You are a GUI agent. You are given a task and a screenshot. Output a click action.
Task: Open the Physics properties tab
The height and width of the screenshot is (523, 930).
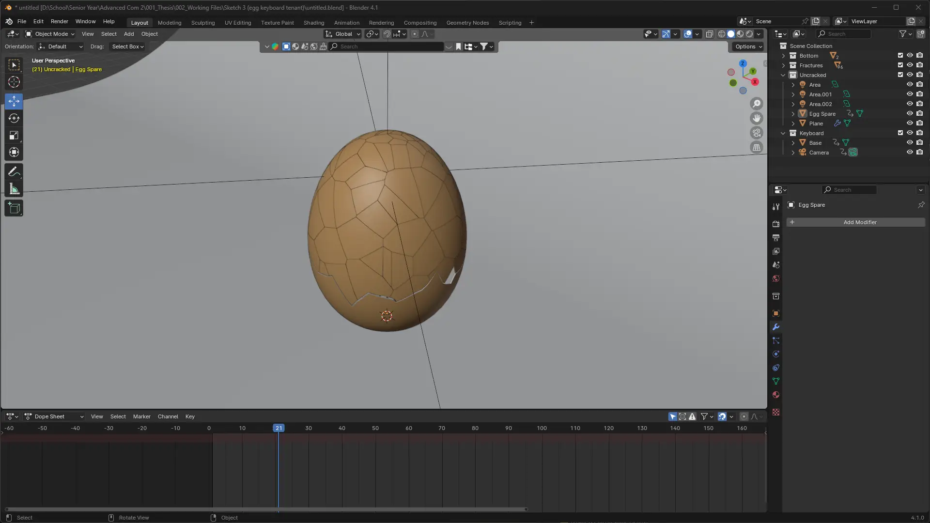tap(776, 354)
